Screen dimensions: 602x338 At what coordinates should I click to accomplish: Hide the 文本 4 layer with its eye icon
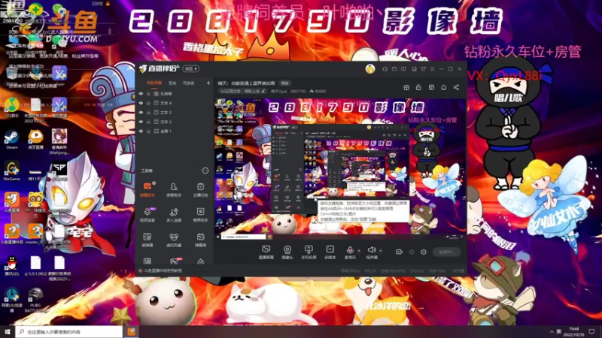click(x=141, y=103)
